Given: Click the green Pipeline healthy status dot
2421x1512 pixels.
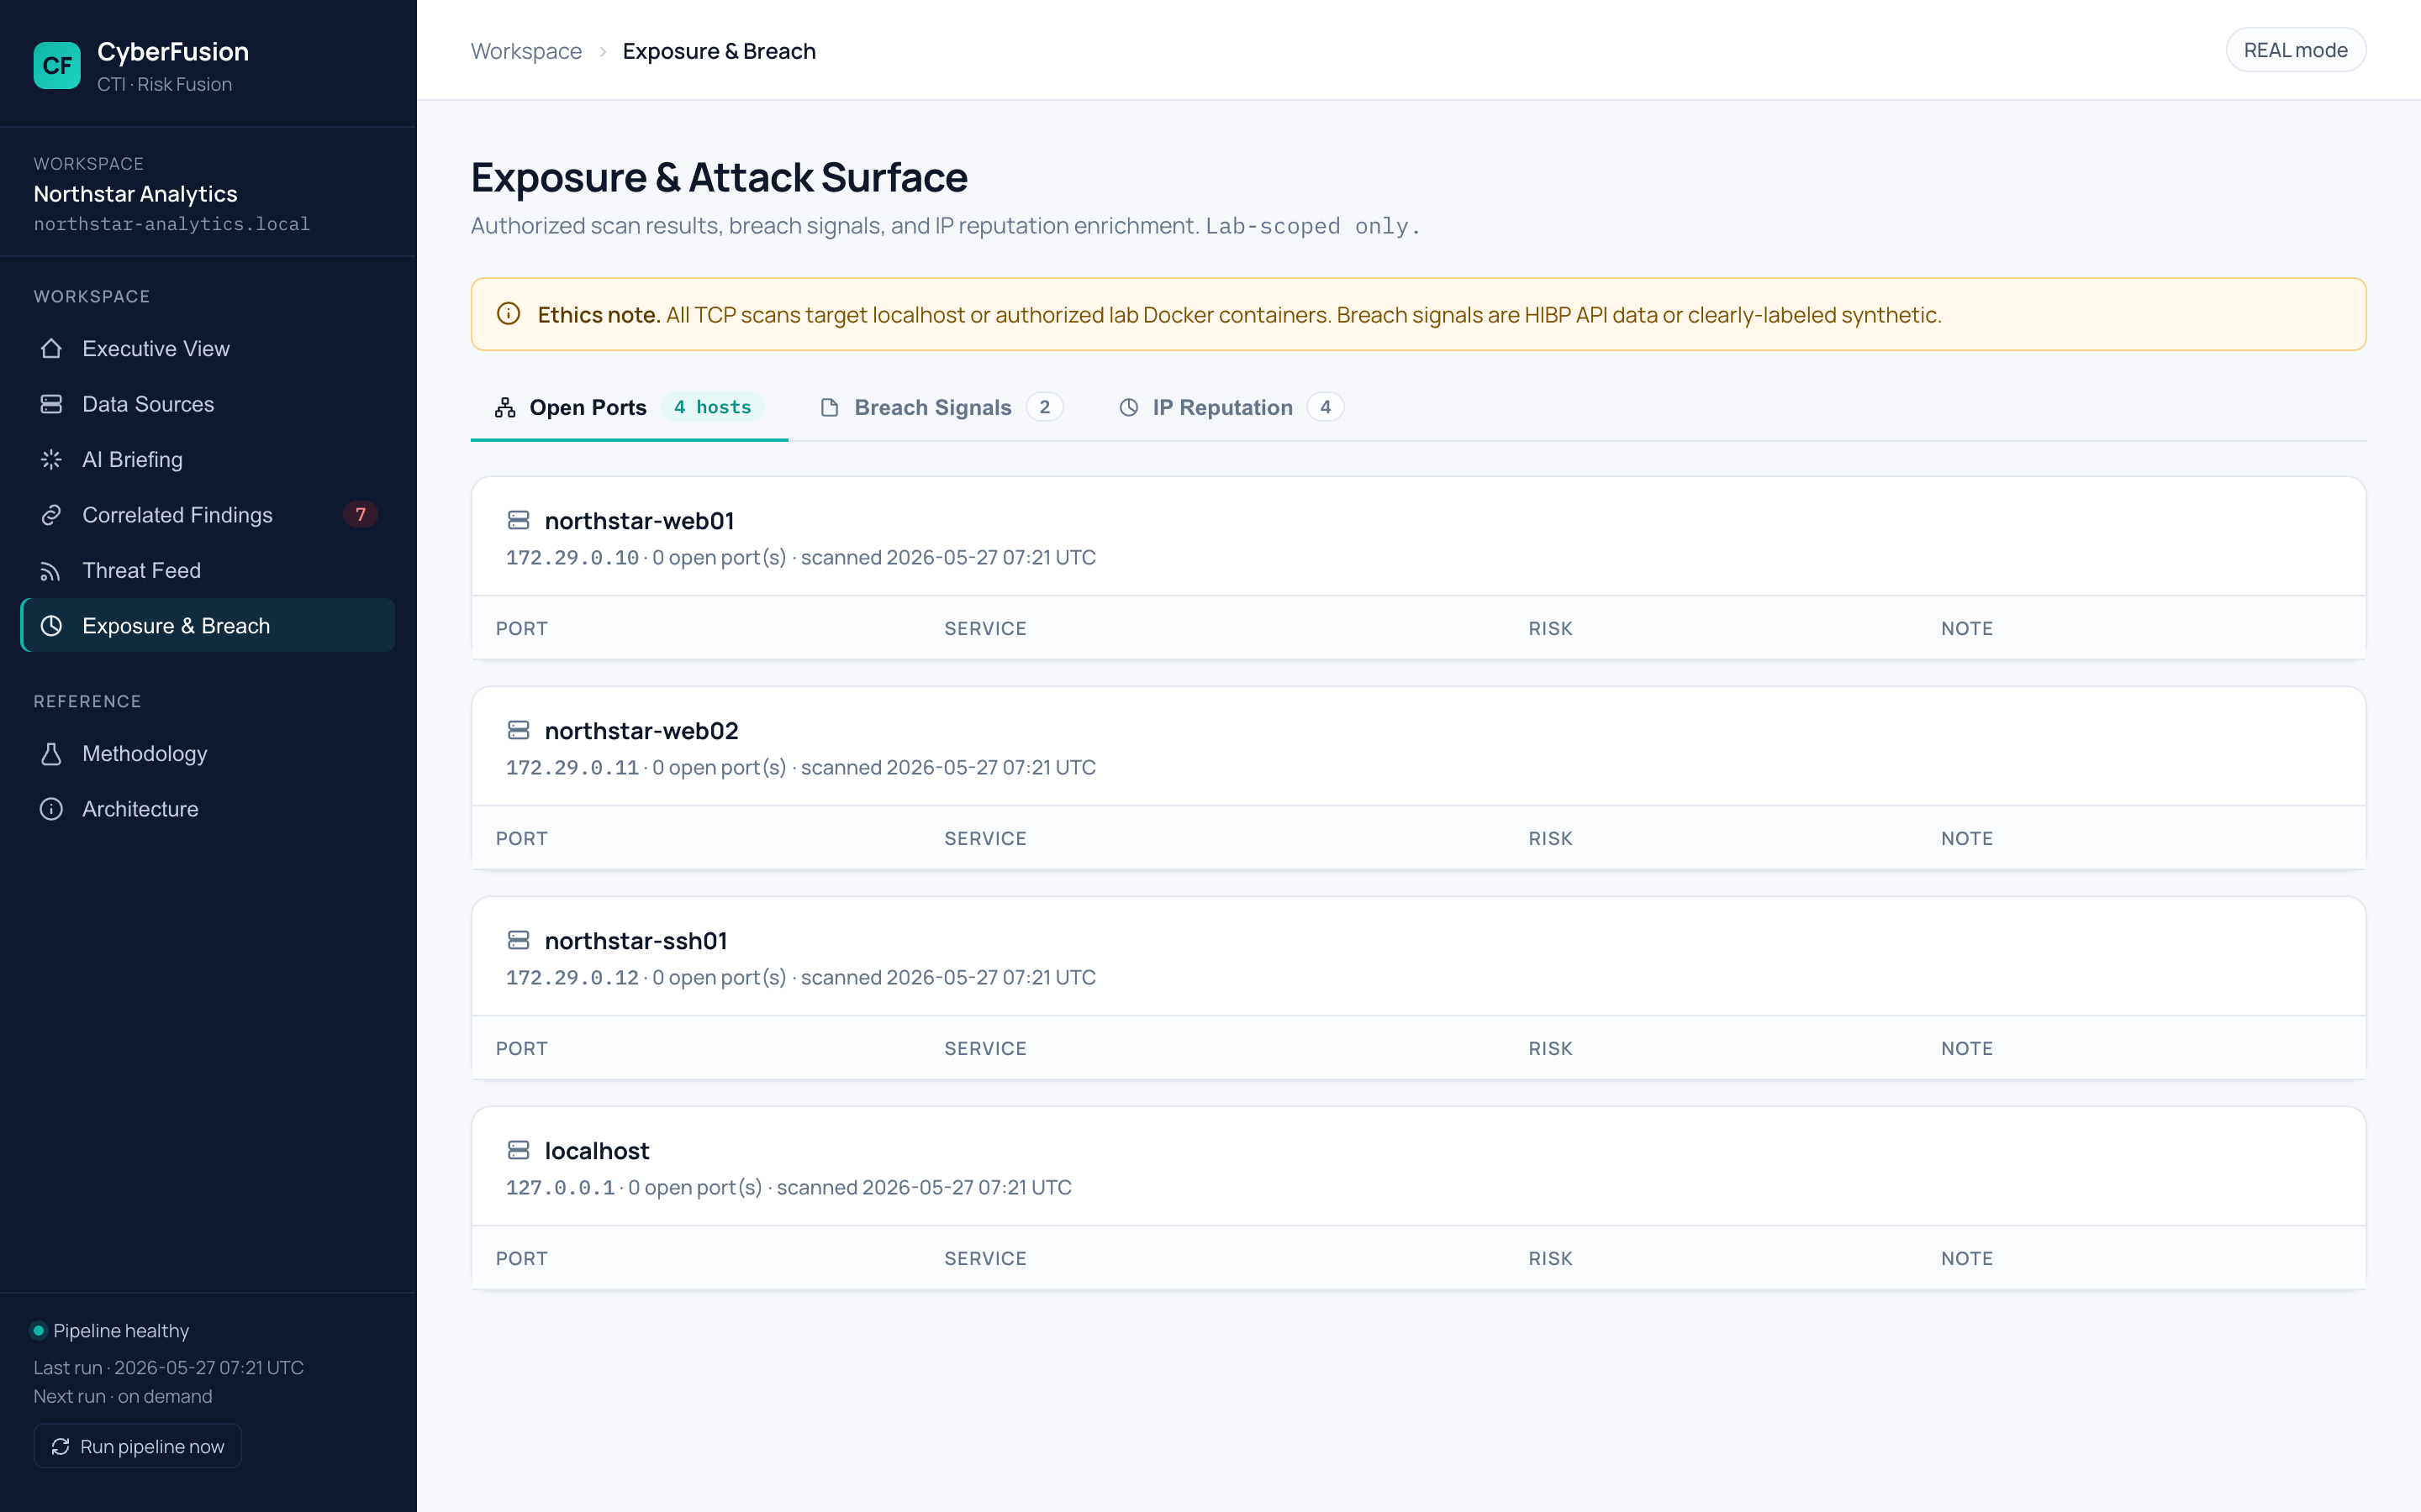Looking at the screenshot, I should click(38, 1330).
